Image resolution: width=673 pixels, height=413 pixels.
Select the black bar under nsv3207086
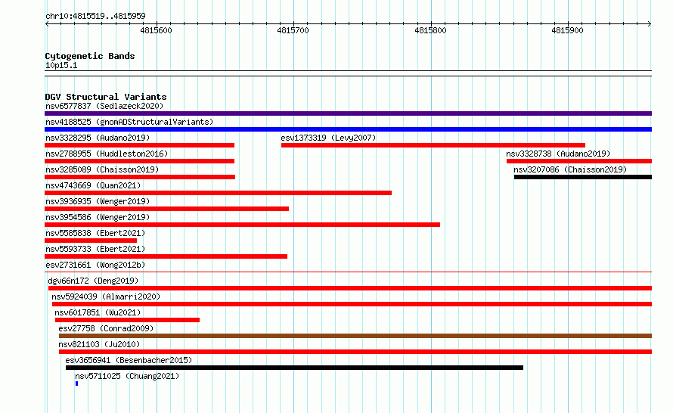tap(583, 177)
